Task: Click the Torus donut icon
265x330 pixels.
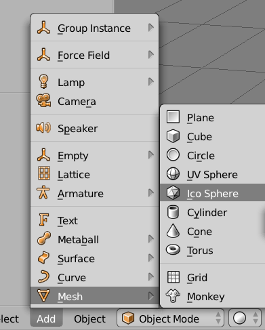Action: click(173, 250)
